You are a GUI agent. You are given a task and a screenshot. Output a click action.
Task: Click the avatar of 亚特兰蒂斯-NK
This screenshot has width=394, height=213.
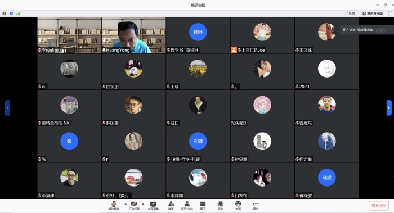coord(69,105)
